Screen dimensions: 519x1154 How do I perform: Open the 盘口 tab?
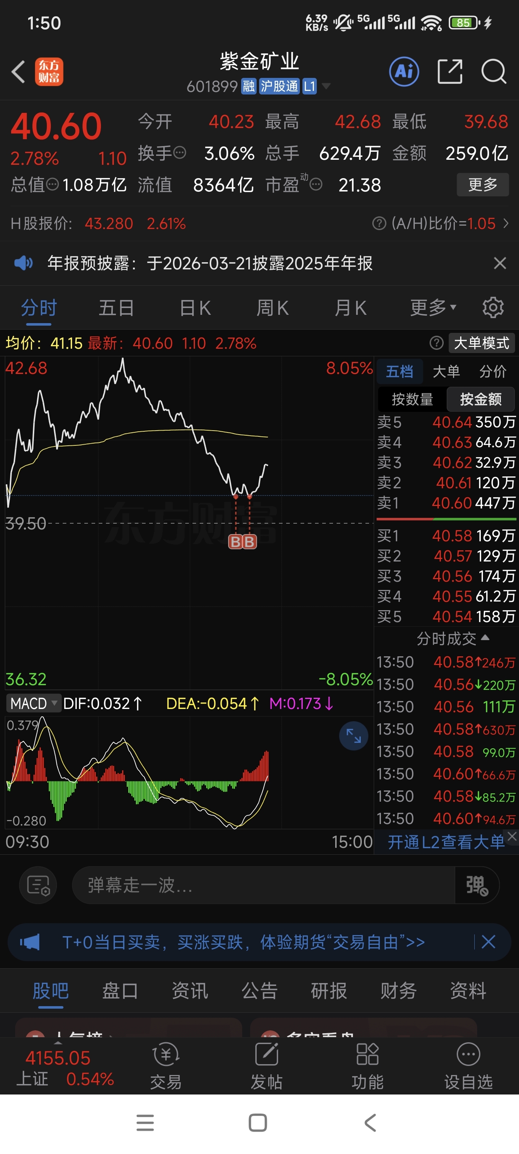pyautogui.click(x=120, y=991)
